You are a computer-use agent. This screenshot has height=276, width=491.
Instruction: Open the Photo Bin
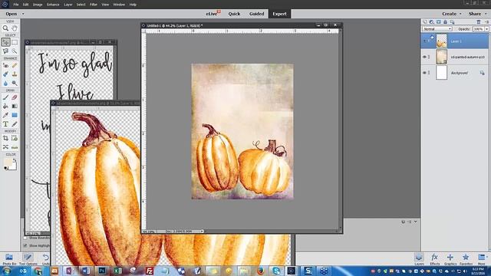pyautogui.click(x=9, y=259)
